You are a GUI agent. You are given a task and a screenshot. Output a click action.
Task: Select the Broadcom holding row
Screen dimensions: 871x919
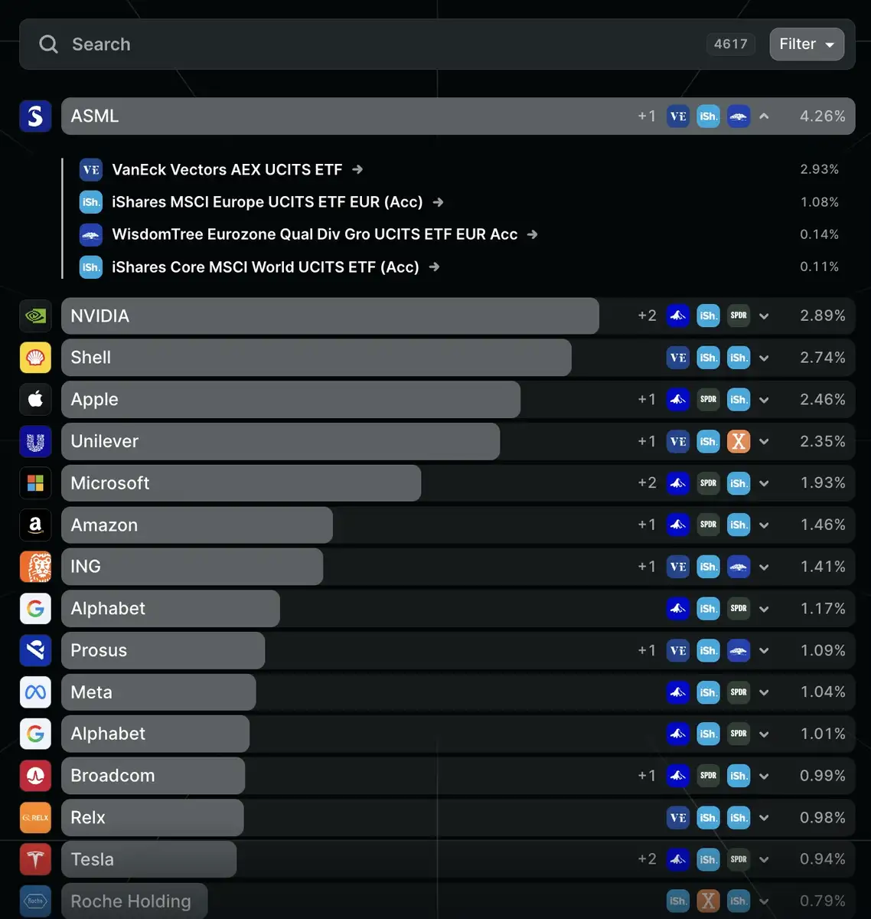[458, 776]
